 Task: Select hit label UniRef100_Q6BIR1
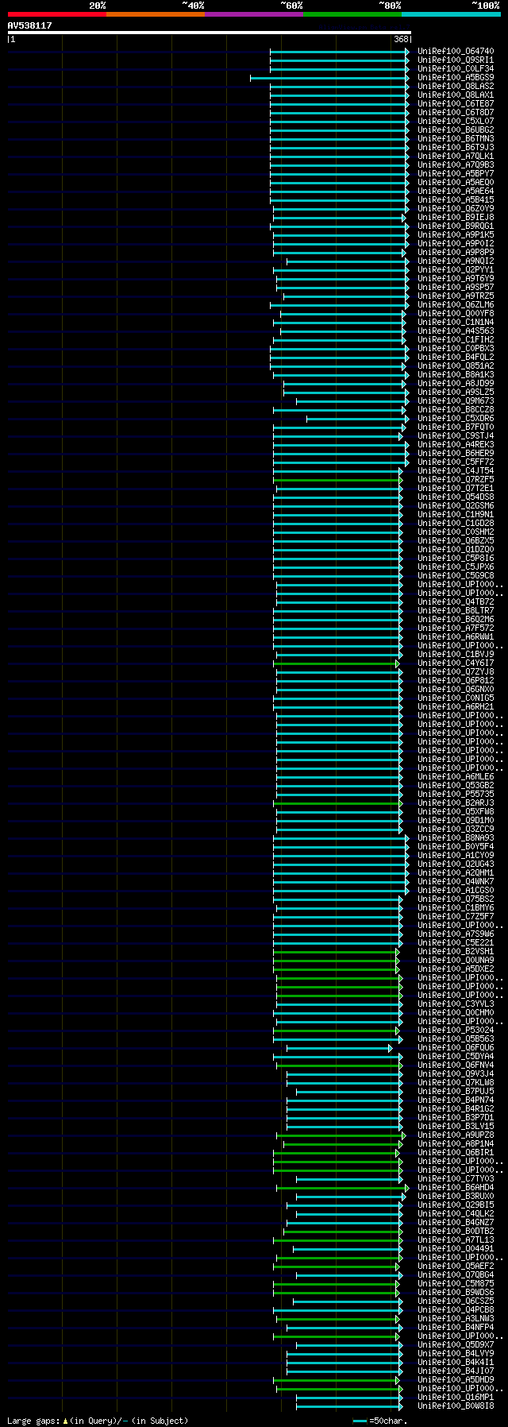[456, 1153]
